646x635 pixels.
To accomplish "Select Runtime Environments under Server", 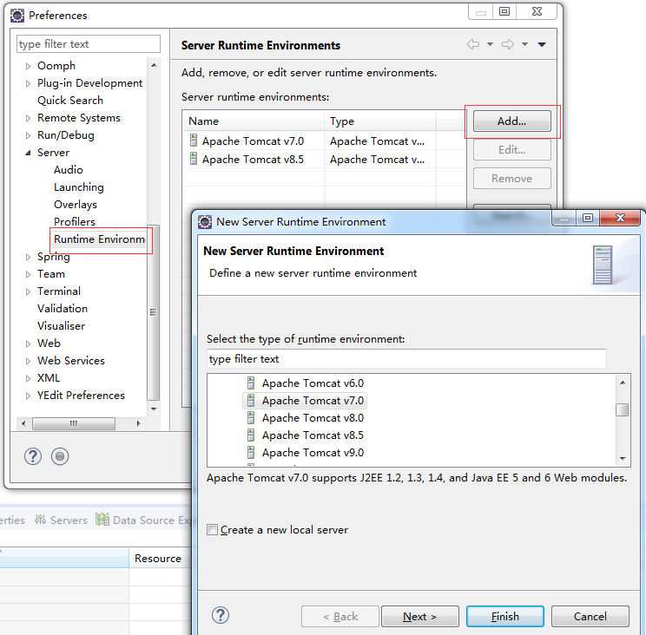I will point(99,239).
